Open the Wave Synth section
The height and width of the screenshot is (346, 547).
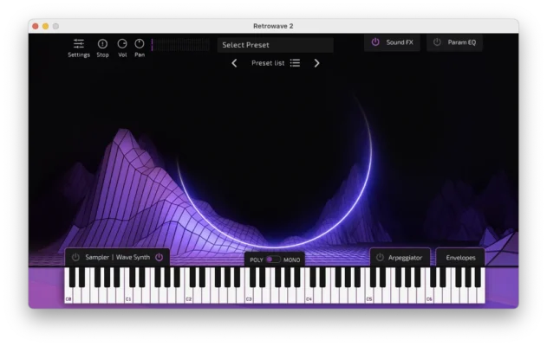(133, 257)
